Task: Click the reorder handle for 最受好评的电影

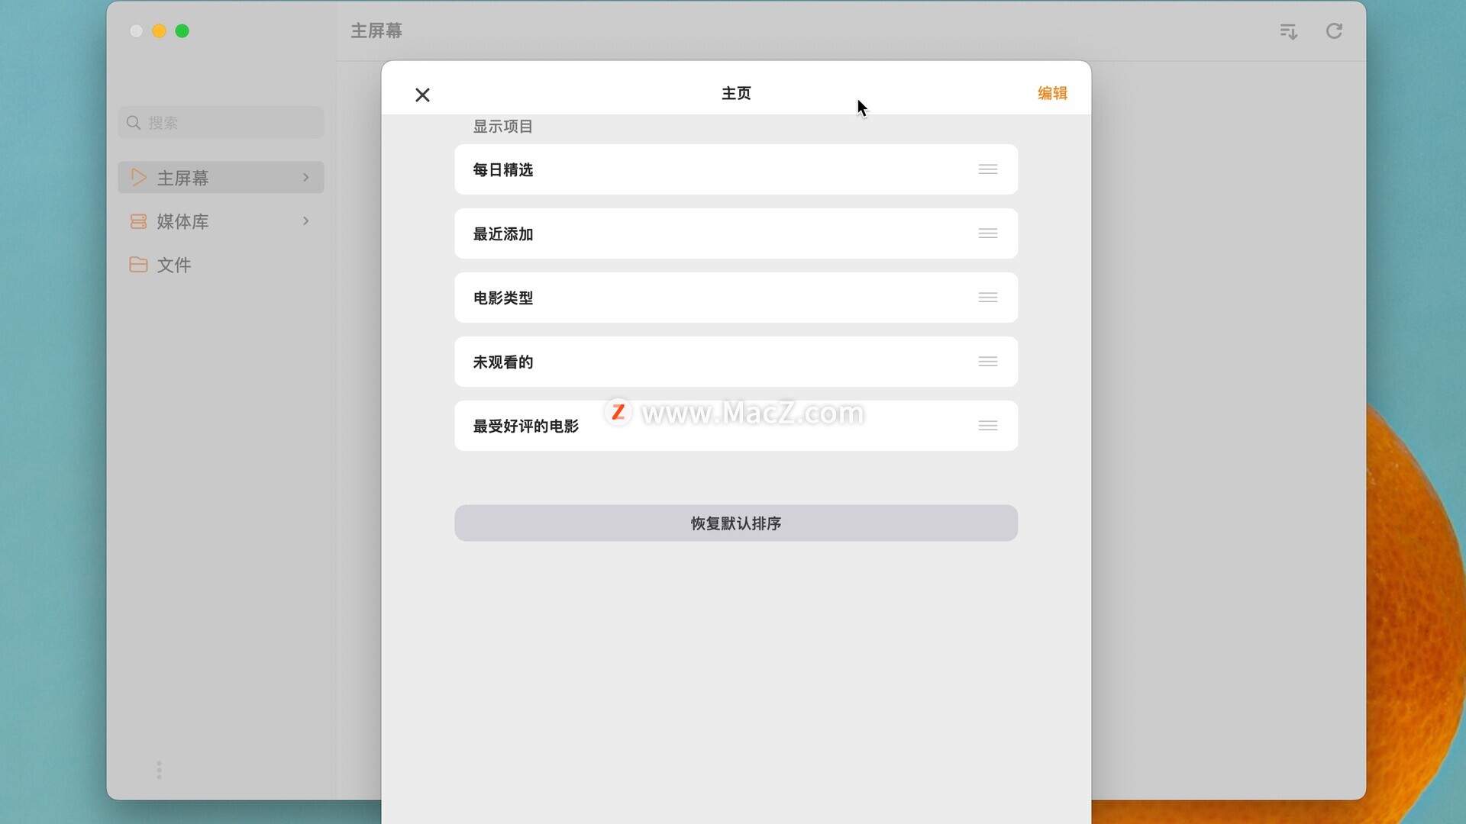Action: pos(987,426)
